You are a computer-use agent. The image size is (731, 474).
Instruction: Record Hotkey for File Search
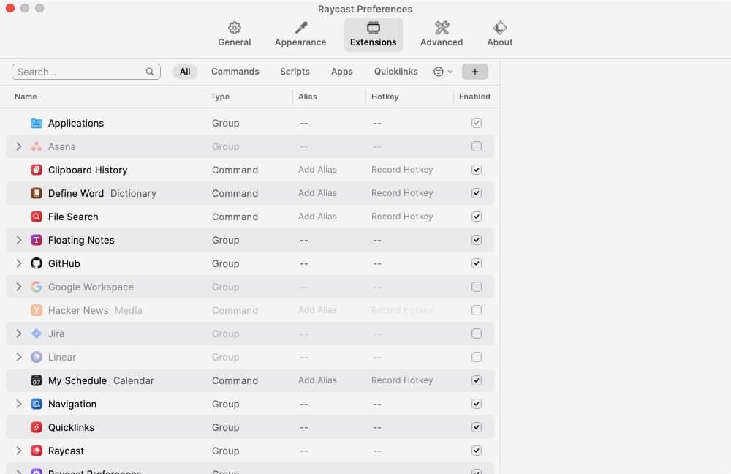click(x=402, y=216)
